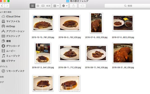Switch to column view mode

click(x=43, y=6)
